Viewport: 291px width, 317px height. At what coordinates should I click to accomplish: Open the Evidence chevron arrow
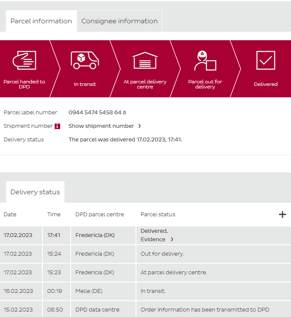172,240
